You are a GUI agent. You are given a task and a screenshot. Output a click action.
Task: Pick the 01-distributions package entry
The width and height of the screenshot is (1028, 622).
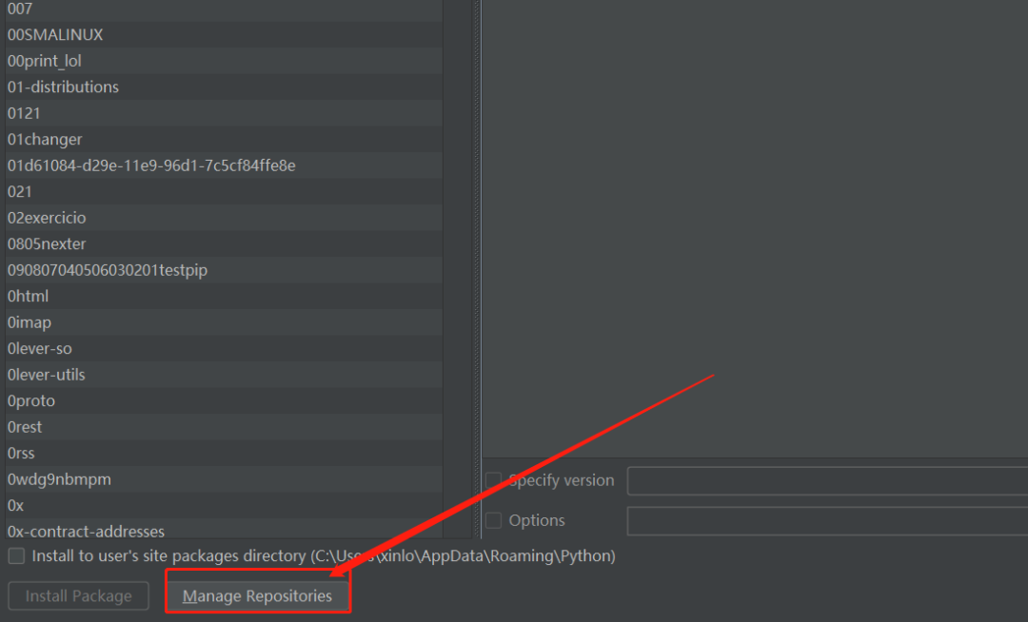pyautogui.click(x=63, y=87)
